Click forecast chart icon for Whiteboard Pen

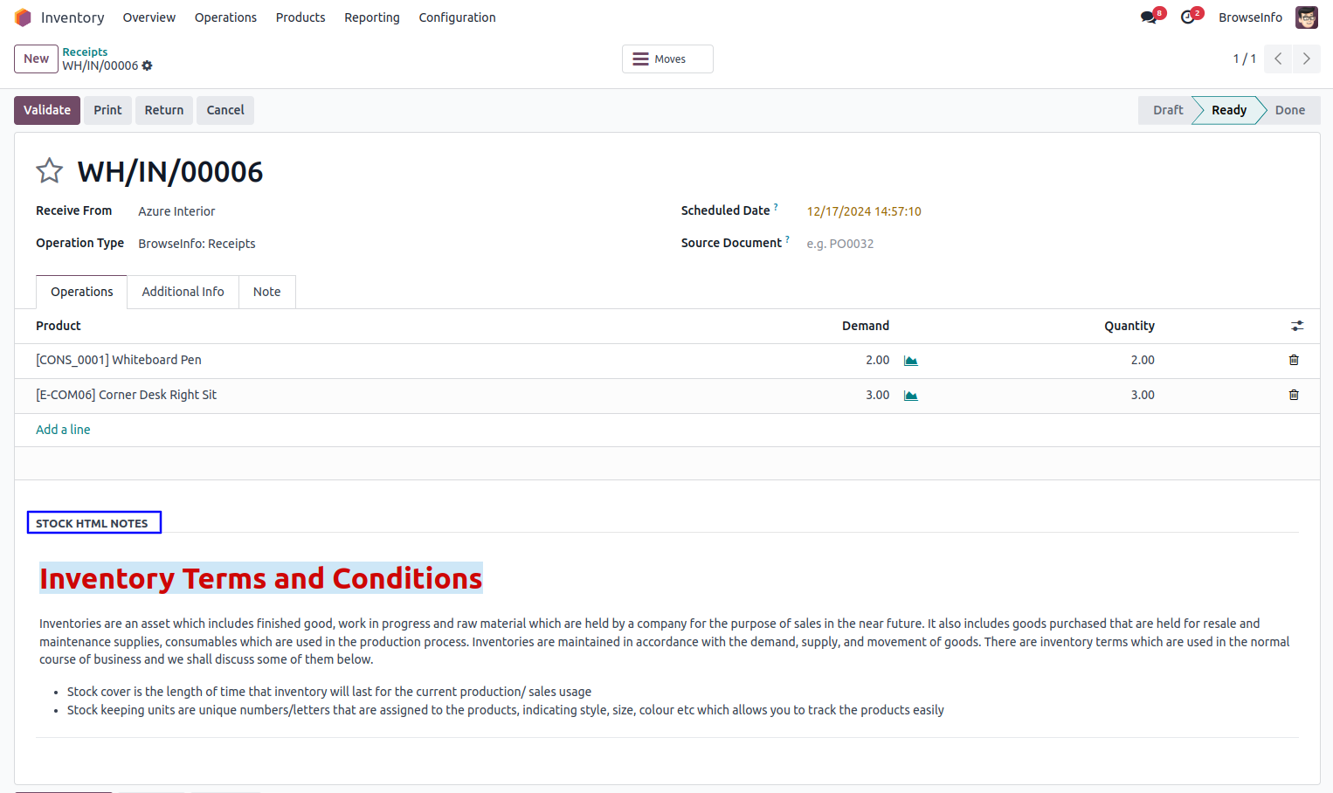pyautogui.click(x=911, y=361)
